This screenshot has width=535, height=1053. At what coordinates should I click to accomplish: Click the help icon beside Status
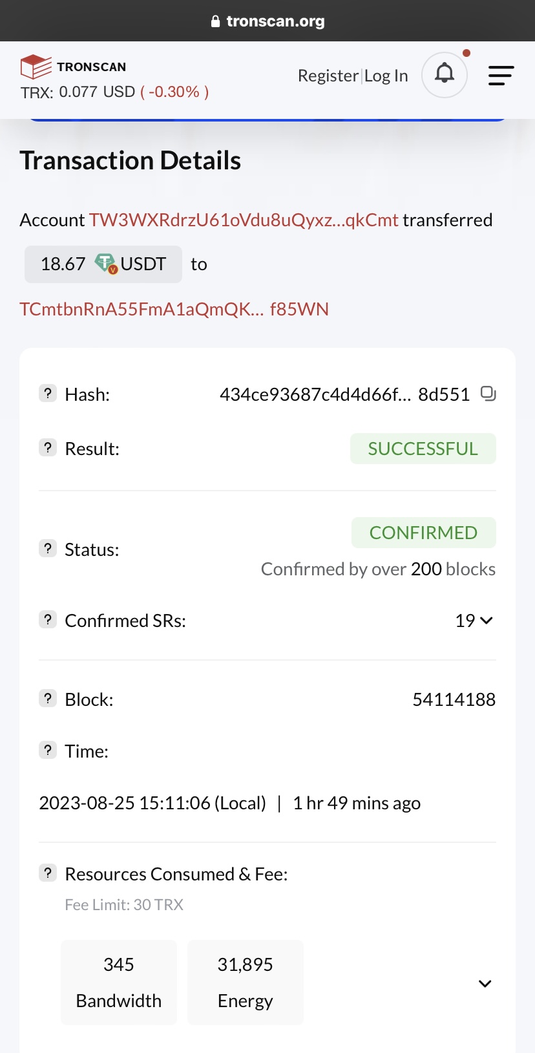(48, 549)
